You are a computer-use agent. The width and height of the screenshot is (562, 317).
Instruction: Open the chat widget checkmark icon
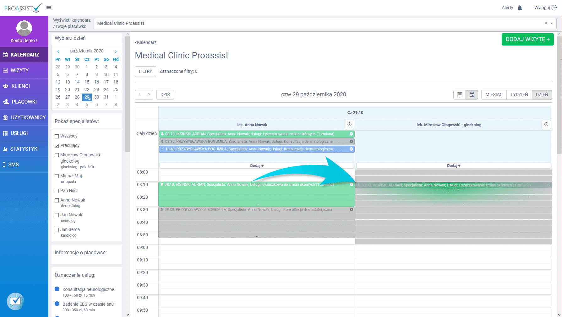[15, 301]
